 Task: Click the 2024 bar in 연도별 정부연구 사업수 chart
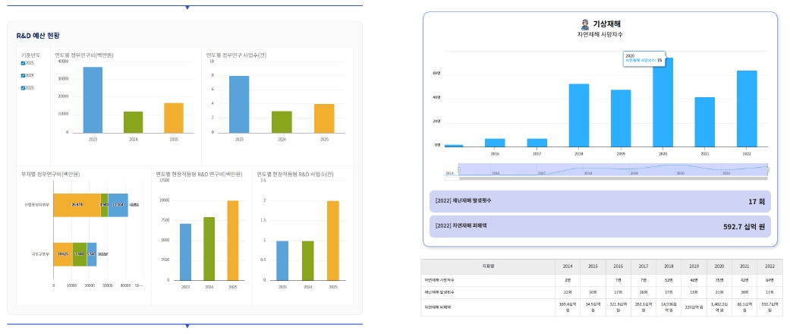point(282,122)
